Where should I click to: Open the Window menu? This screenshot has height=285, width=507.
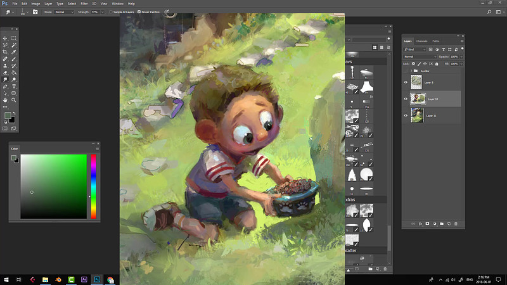coord(117,4)
